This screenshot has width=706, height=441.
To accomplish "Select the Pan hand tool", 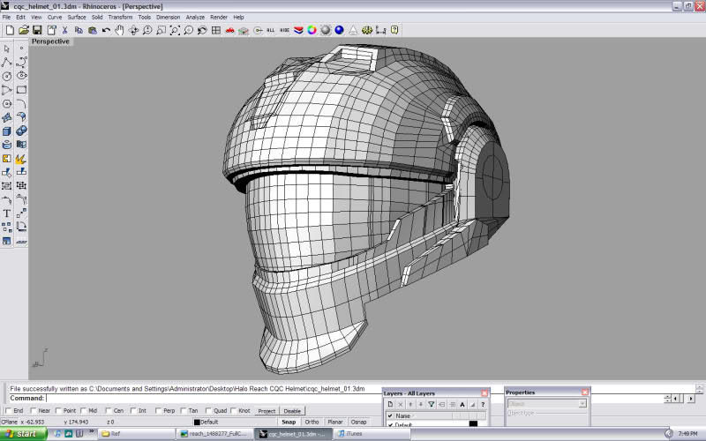I will coord(120,30).
